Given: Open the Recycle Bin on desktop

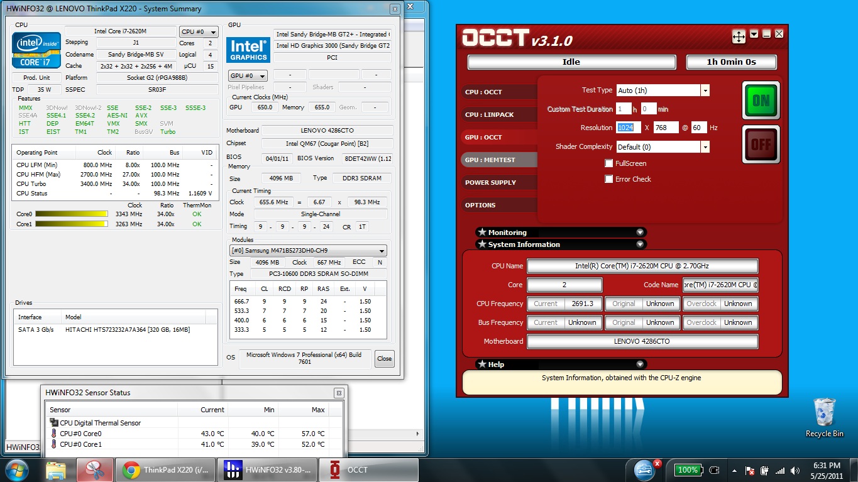Looking at the screenshot, I should (x=824, y=417).
